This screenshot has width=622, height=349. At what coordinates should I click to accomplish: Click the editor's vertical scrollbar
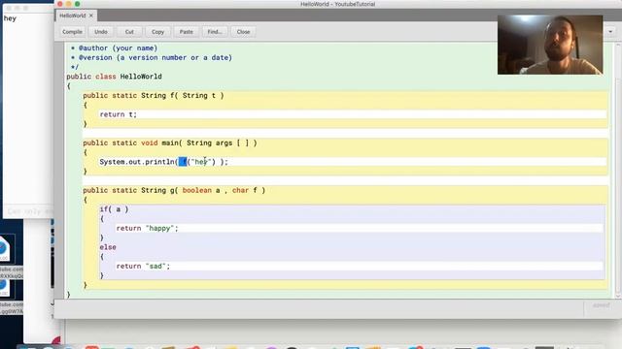[618, 171]
